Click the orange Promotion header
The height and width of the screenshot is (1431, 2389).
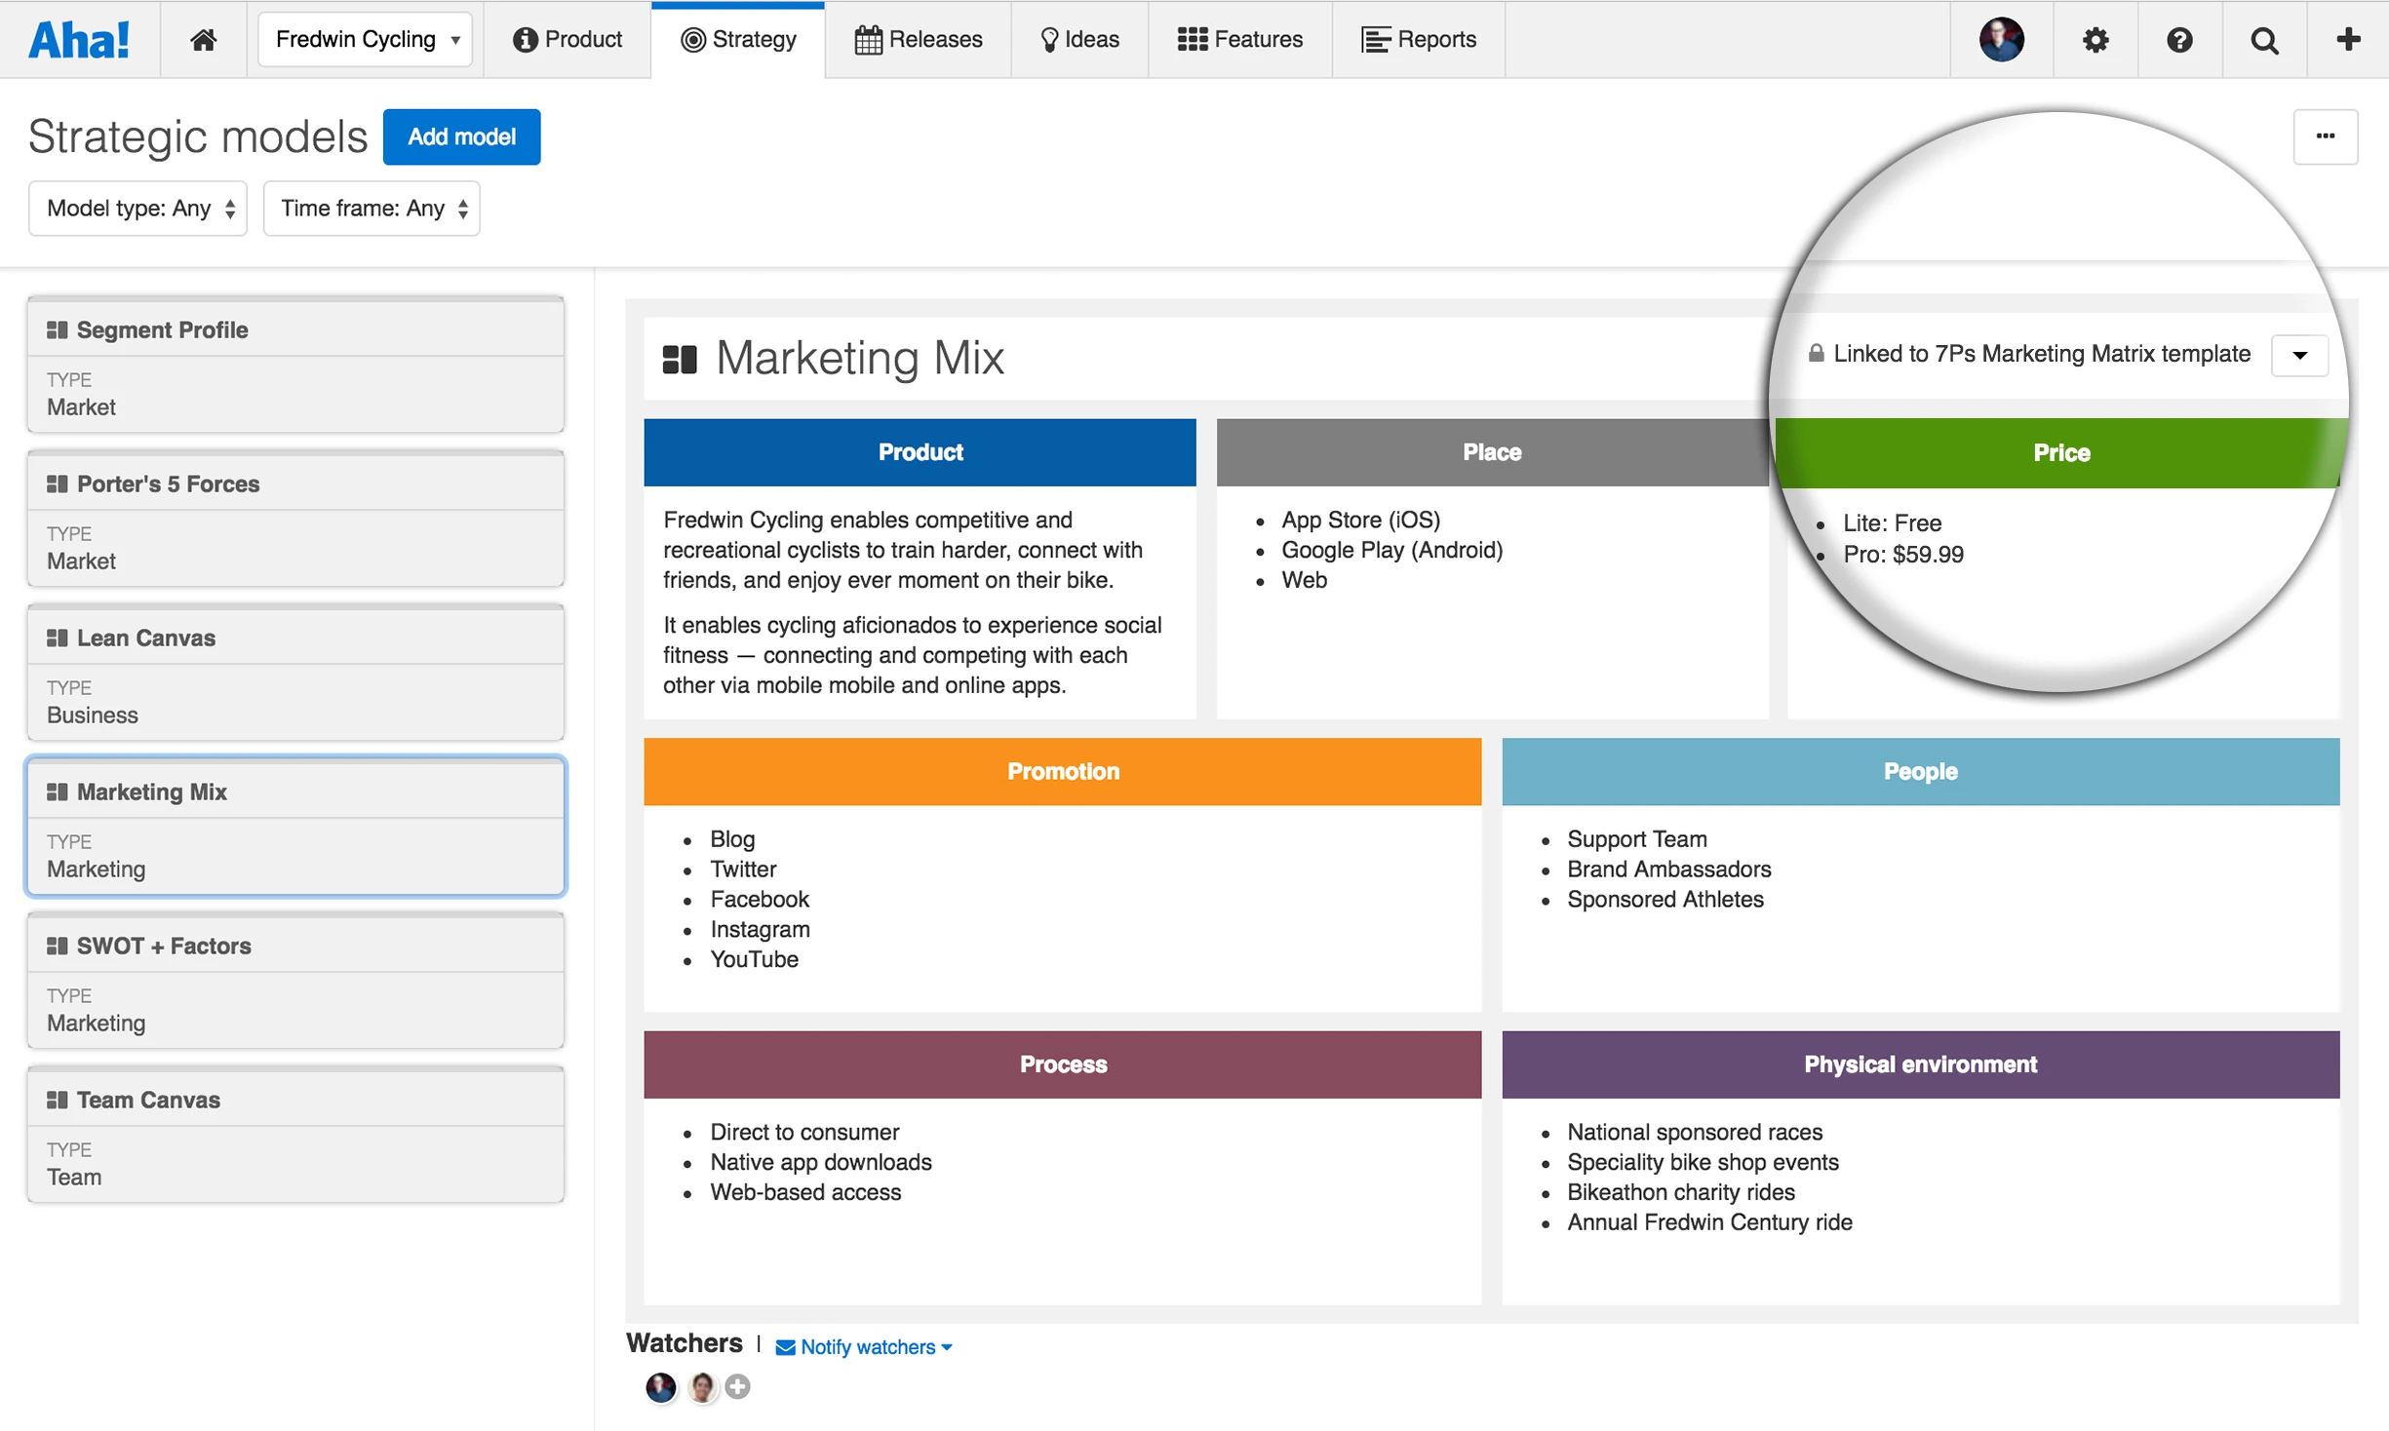(x=1062, y=771)
